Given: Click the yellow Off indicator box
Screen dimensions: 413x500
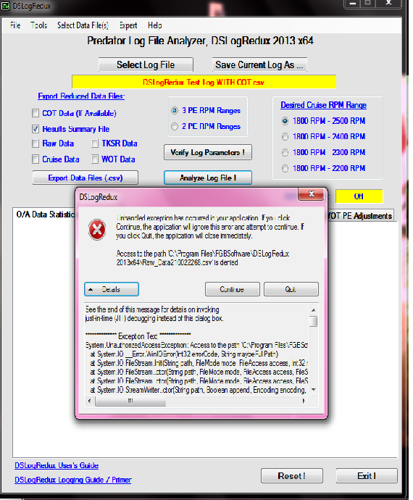Looking at the screenshot, I should coord(359,196).
